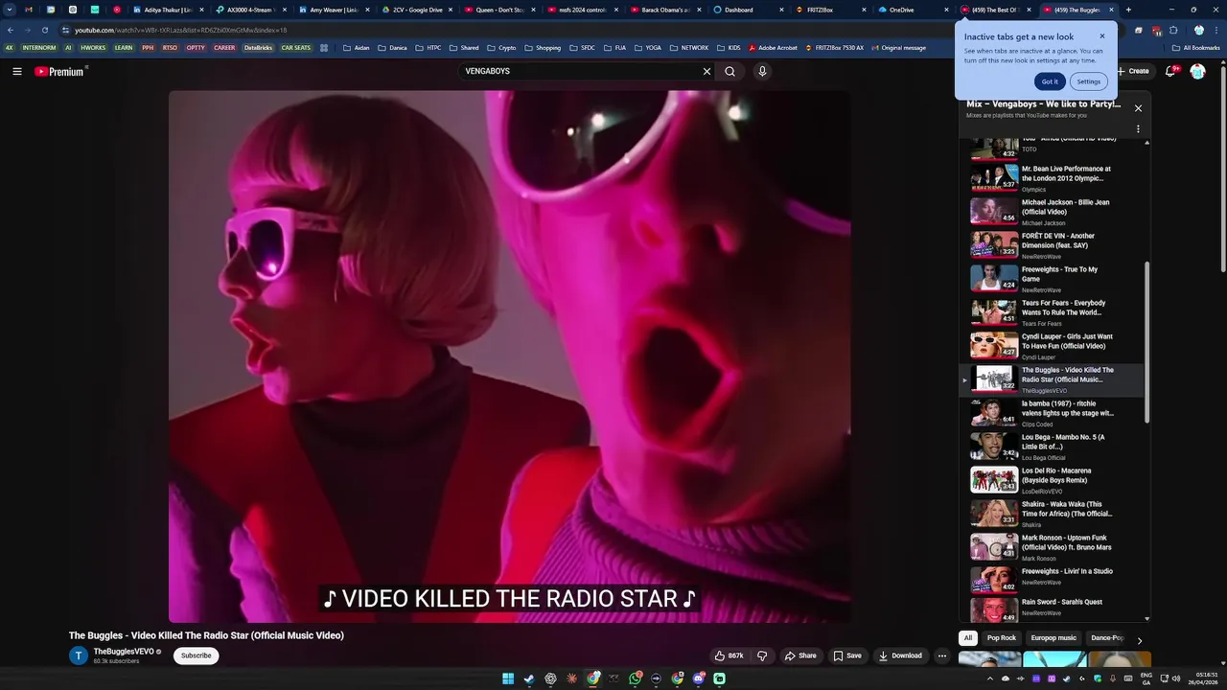Click the VENGABOYS search input field
The image size is (1227, 690).
pos(580,71)
